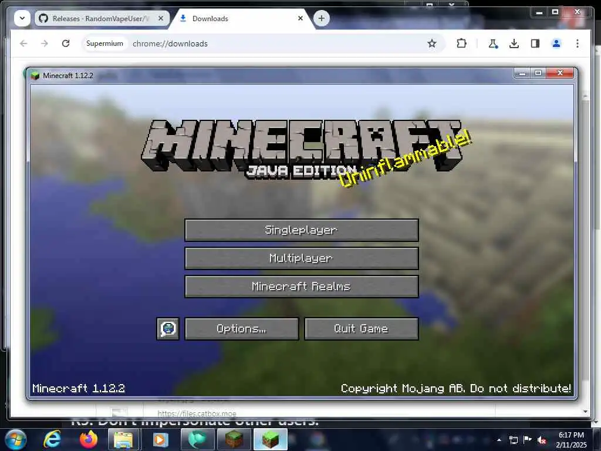Go forward in browser history

(45, 43)
